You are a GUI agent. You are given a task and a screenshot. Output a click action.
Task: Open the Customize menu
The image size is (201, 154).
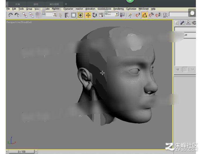[x=131, y=9]
